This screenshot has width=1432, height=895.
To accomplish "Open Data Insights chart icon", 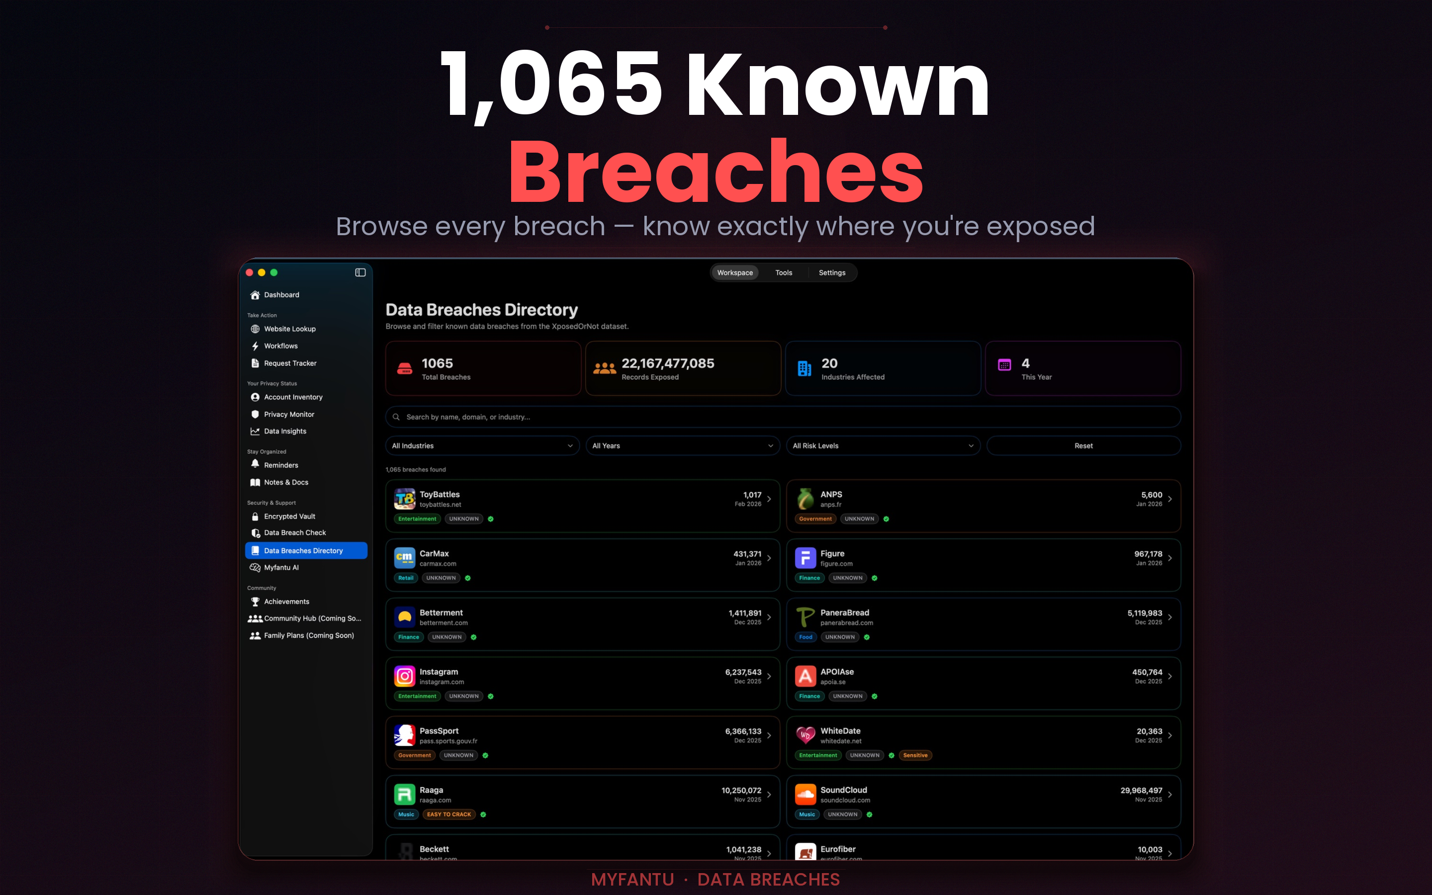I will coord(255,432).
